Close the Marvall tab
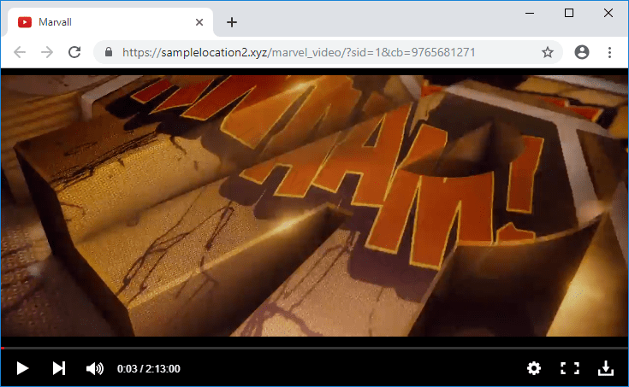Viewport: 629px width, 387px height. (199, 22)
